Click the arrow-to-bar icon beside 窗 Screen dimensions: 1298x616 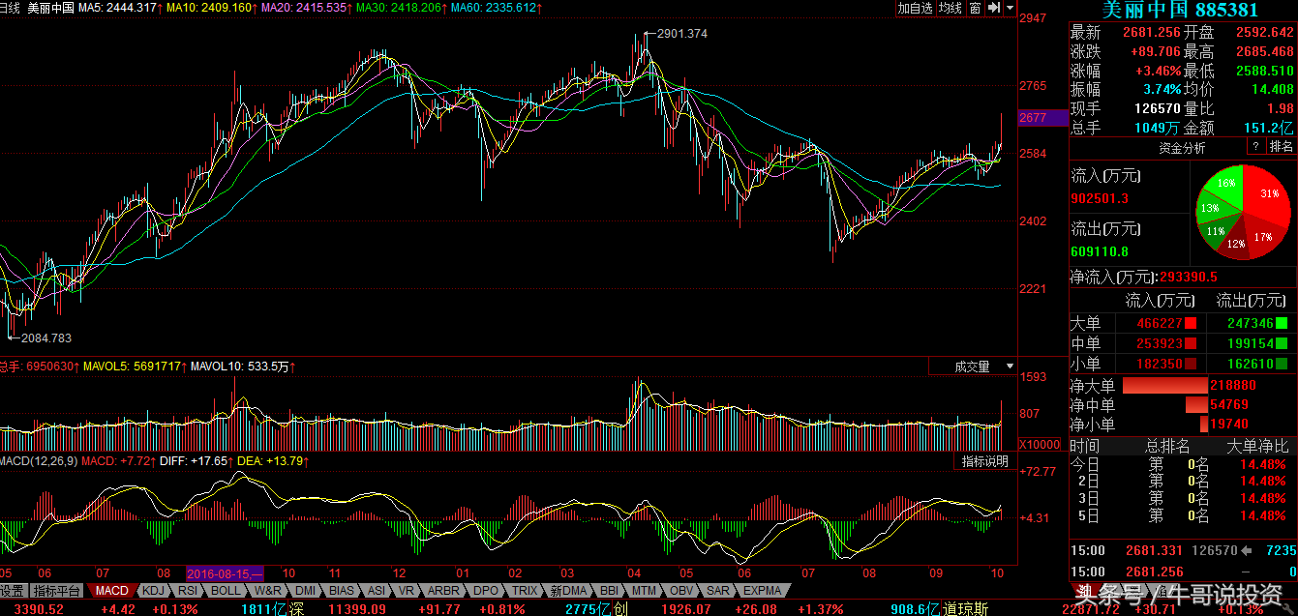click(993, 8)
